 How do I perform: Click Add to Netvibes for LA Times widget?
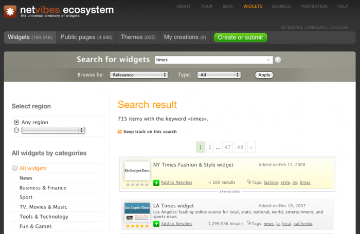click(x=176, y=224)
